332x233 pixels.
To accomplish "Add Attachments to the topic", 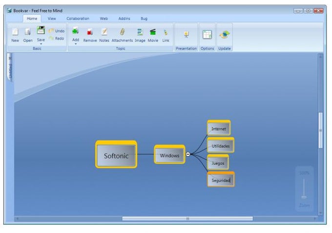I will (x=122, y=35).
